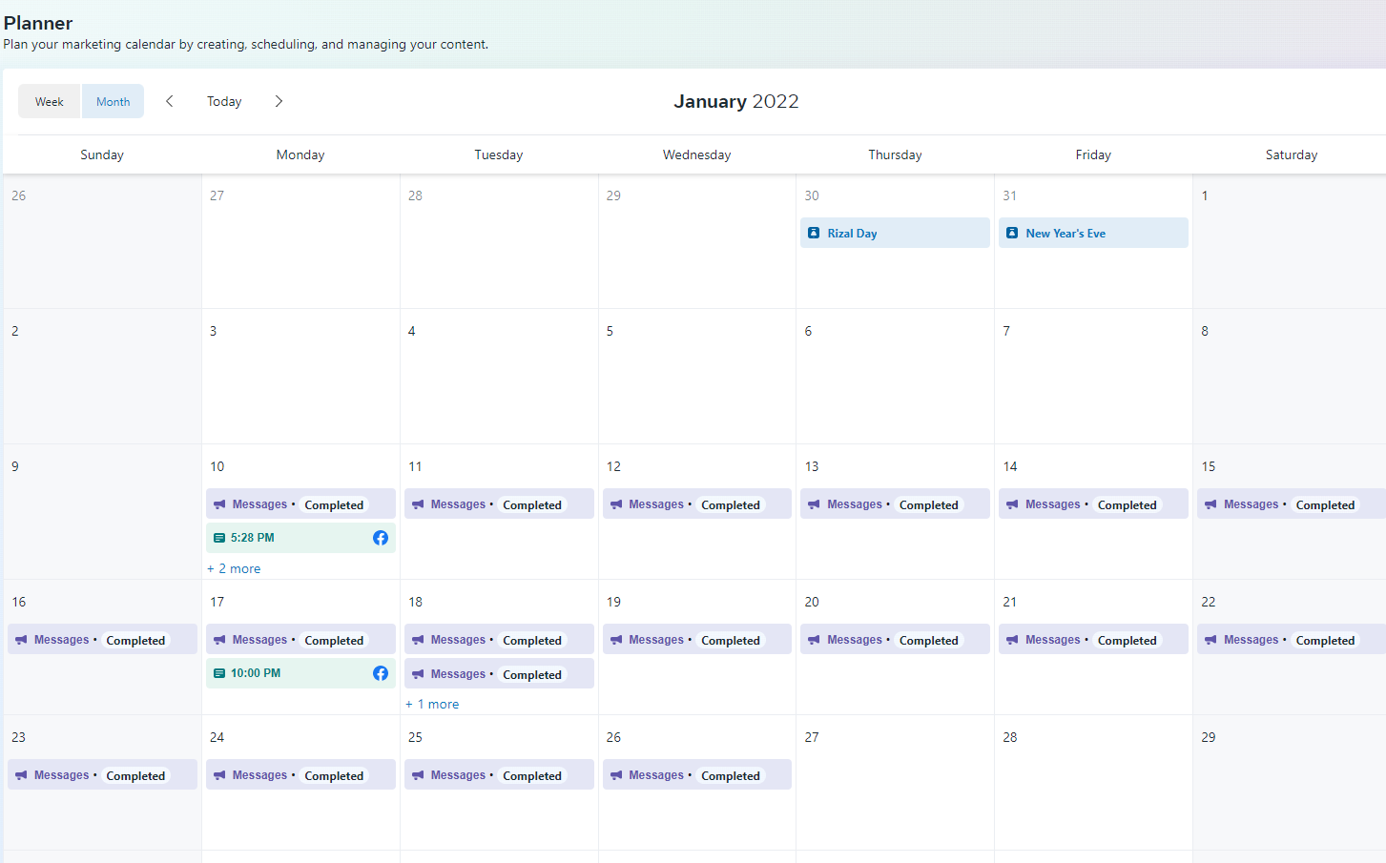Image resolution: width=1386 pixels, height=863 pixels.
Task: Click megaphone icon on the 25th
Action: click(418, 775)
